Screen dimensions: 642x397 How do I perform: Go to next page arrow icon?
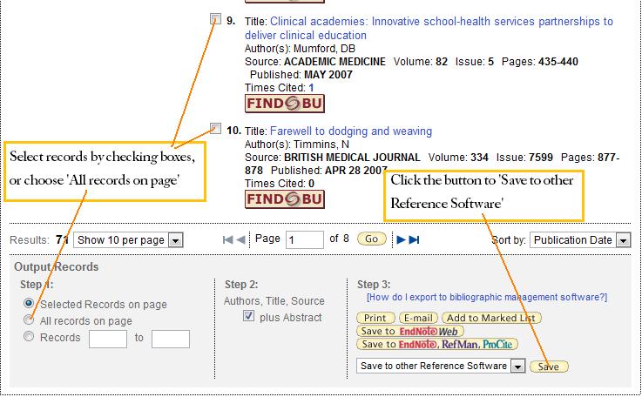click(402, 239)
